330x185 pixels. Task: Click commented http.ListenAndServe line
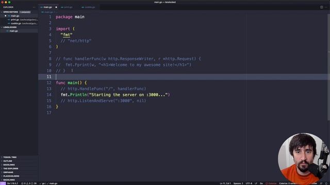point(103,101)
